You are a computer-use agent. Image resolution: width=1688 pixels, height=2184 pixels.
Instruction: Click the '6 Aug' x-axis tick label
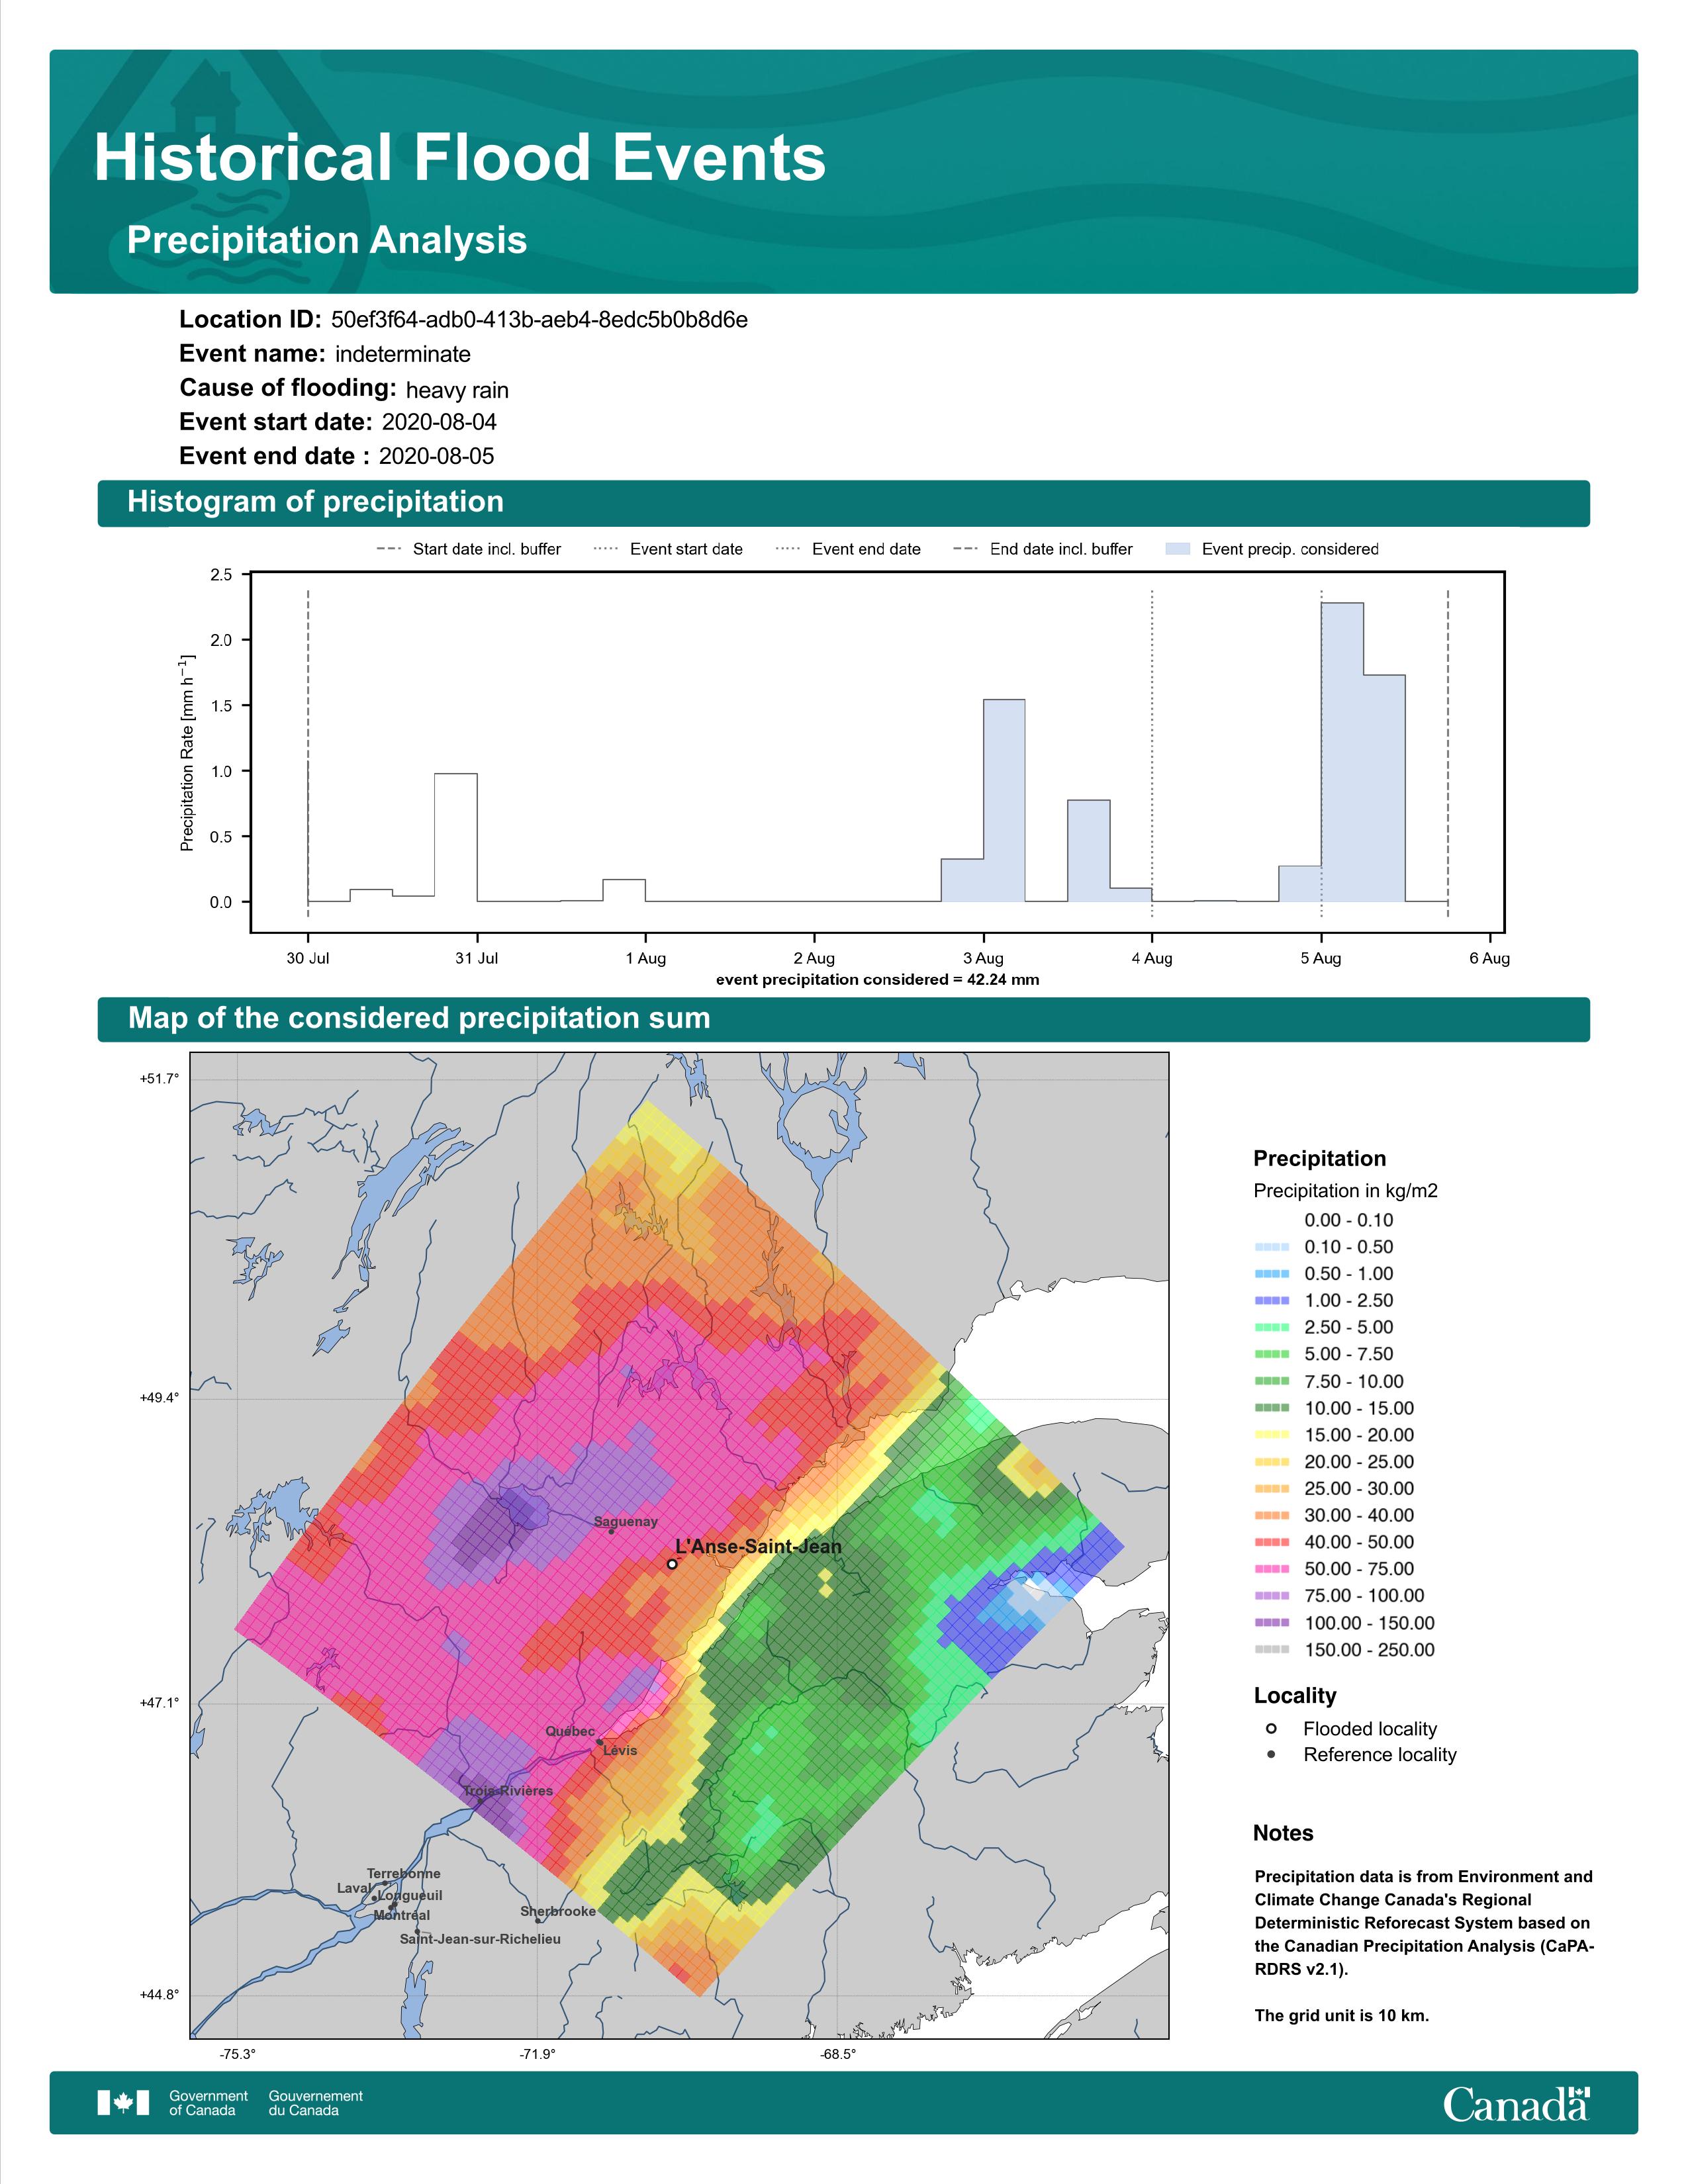(x=1489, y=958)
